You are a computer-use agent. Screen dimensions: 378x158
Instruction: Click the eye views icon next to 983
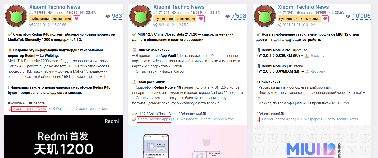tap(108, 16)
